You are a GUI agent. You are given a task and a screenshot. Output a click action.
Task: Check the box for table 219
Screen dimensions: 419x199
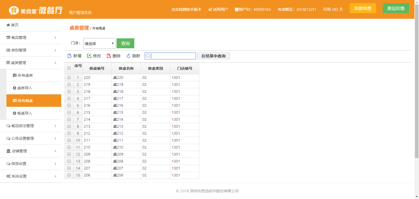tap(69, 84)
